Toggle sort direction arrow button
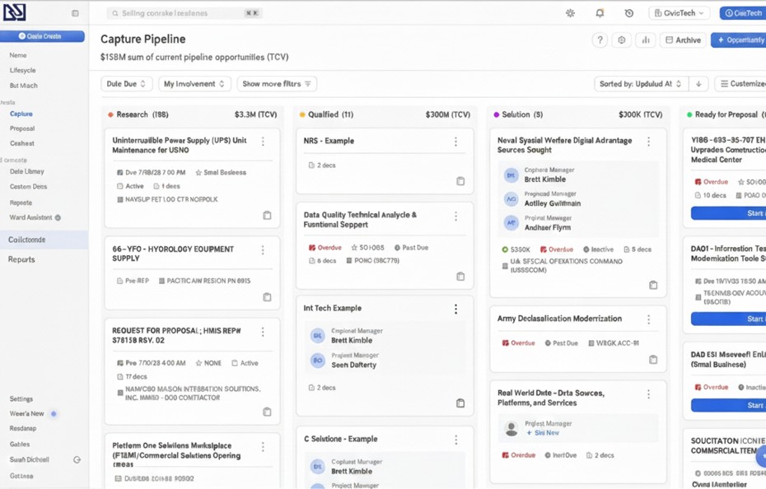 click(698, 84)
